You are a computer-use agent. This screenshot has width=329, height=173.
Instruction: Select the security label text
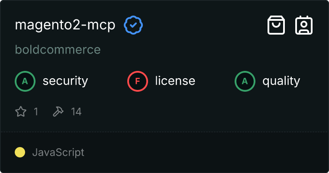point(65,81)
